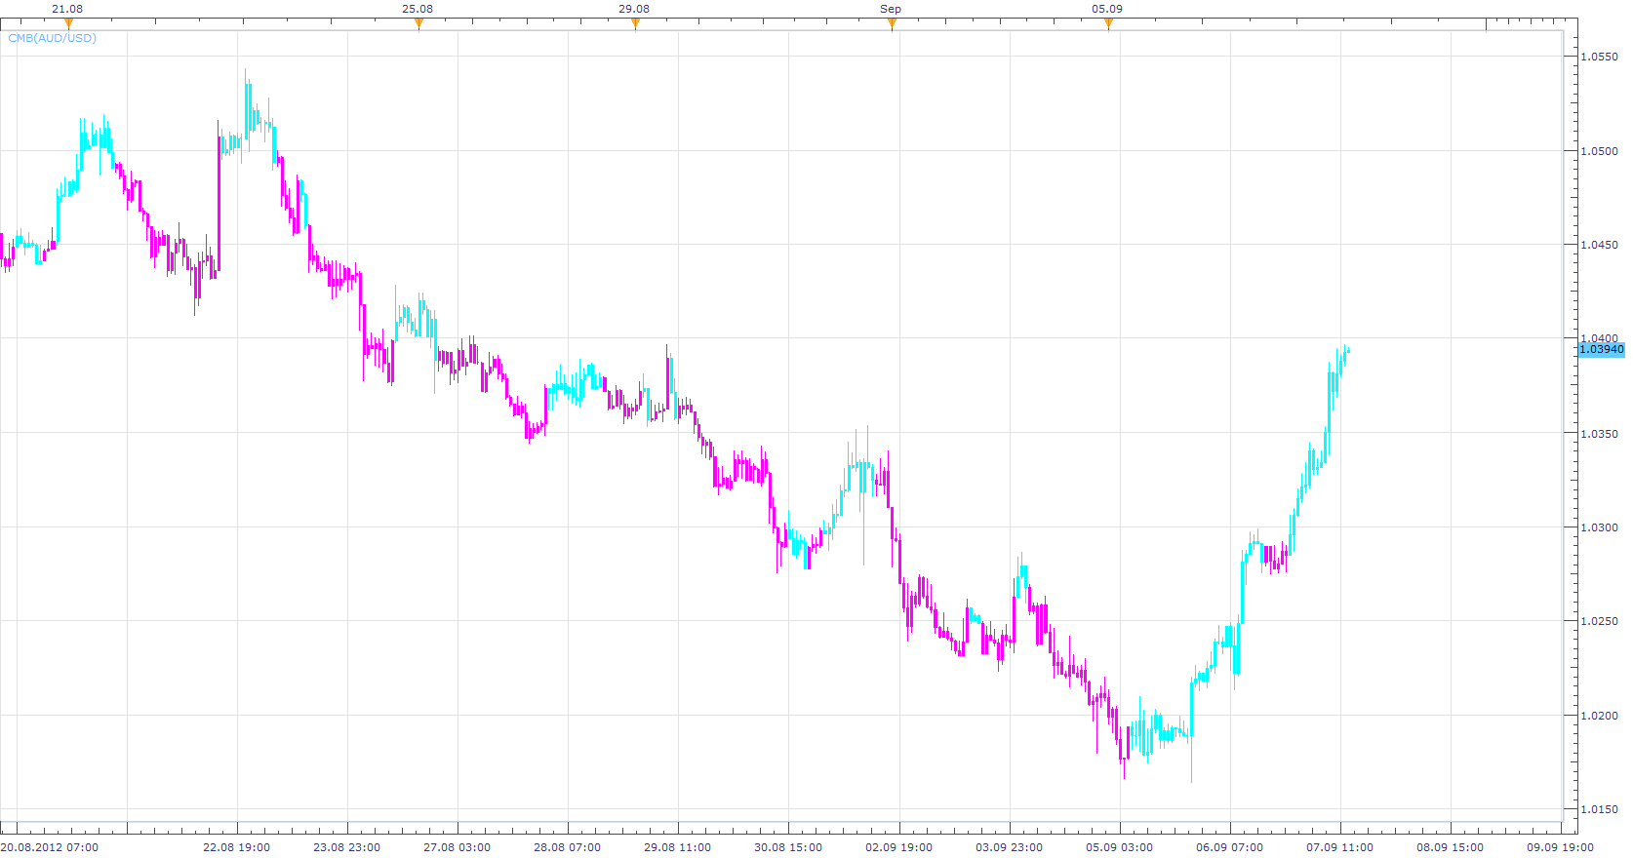Viewport: 1633px width, 858px height.
Task: Click the orange marker under 29.08
Action: click(x=635, y=23)
